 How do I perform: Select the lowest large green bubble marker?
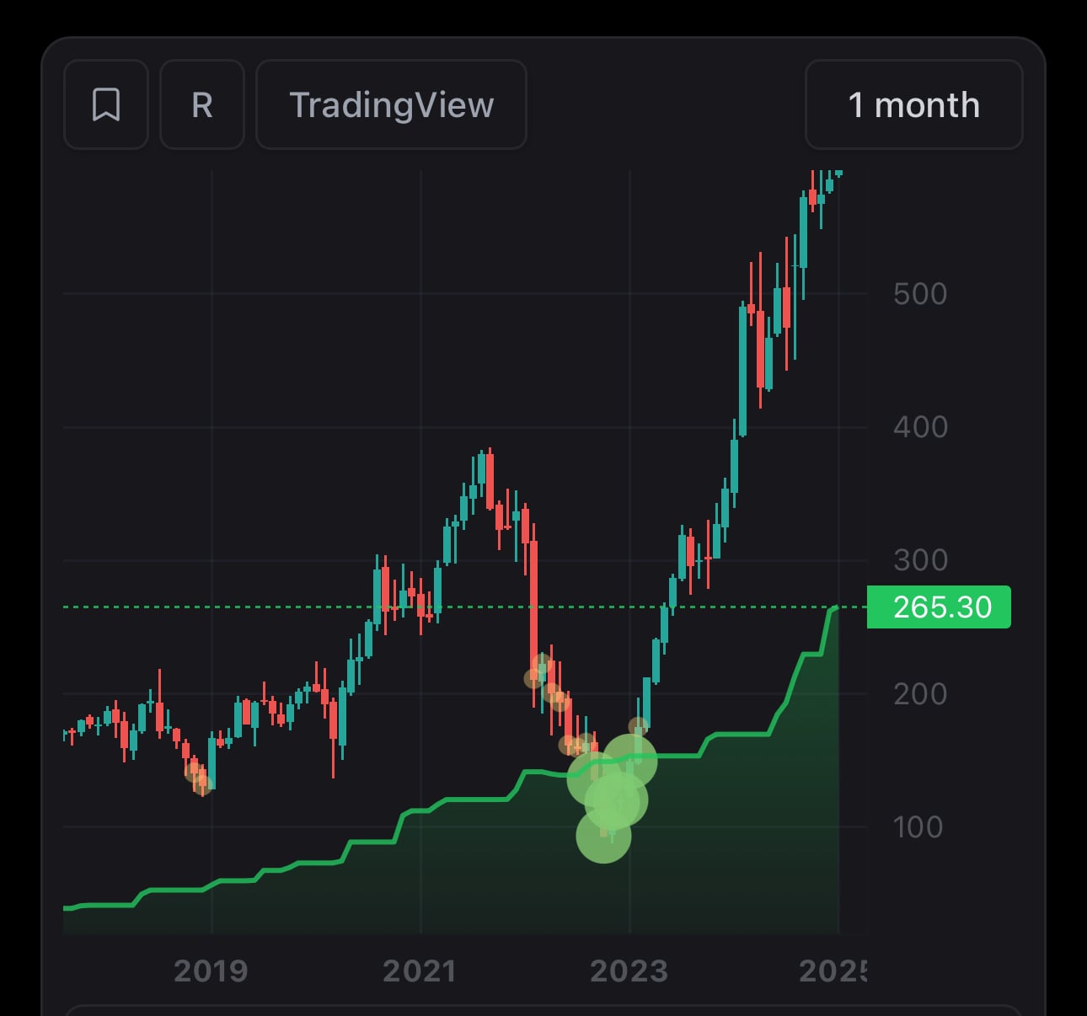point(603,835)
